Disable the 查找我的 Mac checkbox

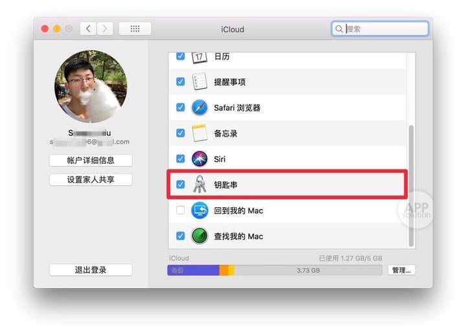click(181, 236)
